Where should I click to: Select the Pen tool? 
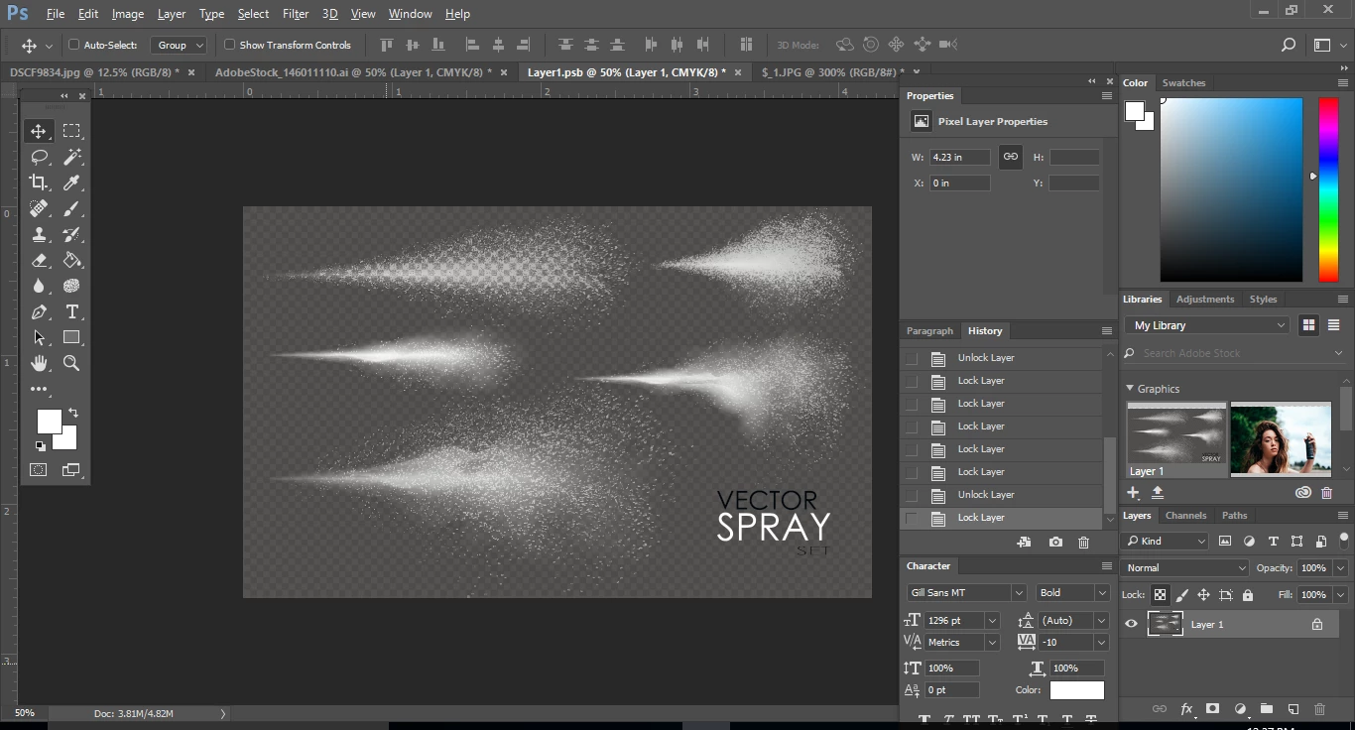(x=39, y=311)
